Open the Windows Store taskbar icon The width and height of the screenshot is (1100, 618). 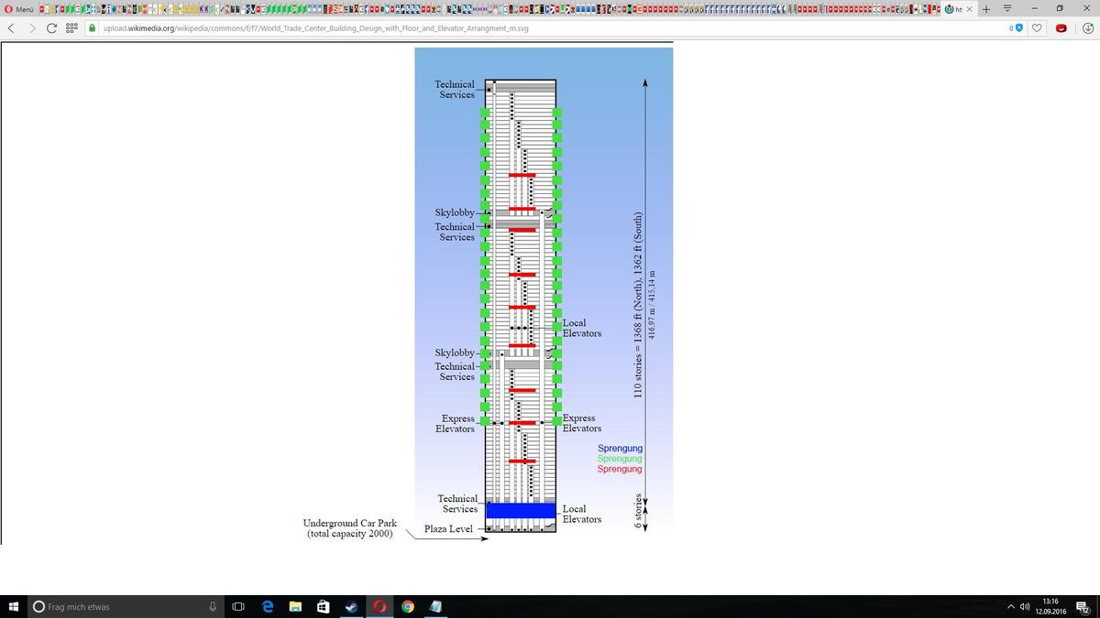click(323, 607)
